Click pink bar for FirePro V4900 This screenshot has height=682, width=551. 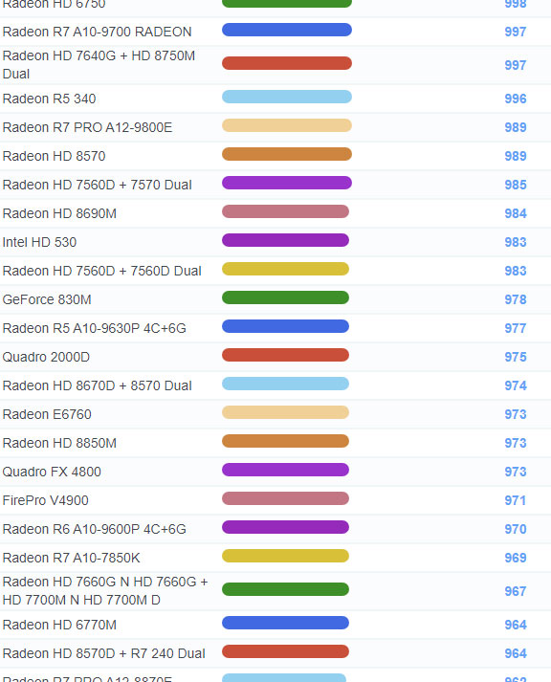285,498
